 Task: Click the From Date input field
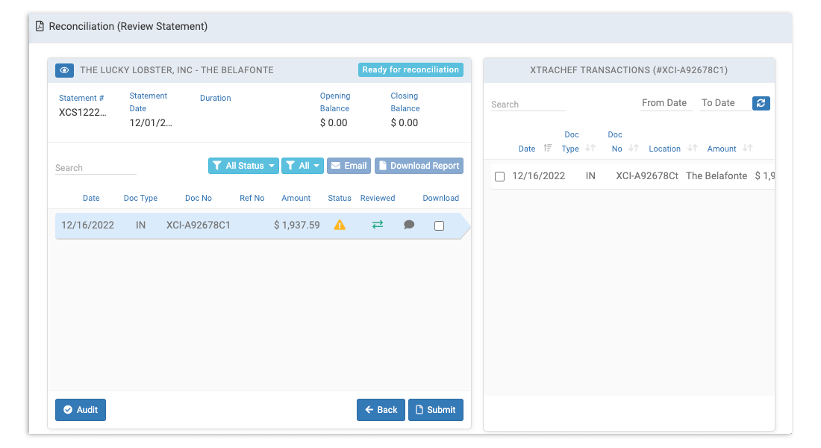click(666, 103)
